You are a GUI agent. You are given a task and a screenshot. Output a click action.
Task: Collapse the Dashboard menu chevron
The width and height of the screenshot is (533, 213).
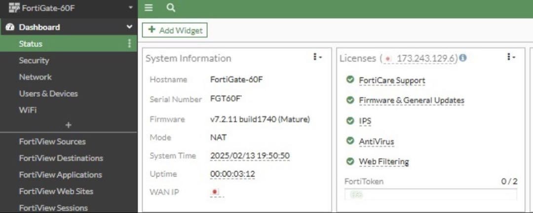(x=129, y=27)
